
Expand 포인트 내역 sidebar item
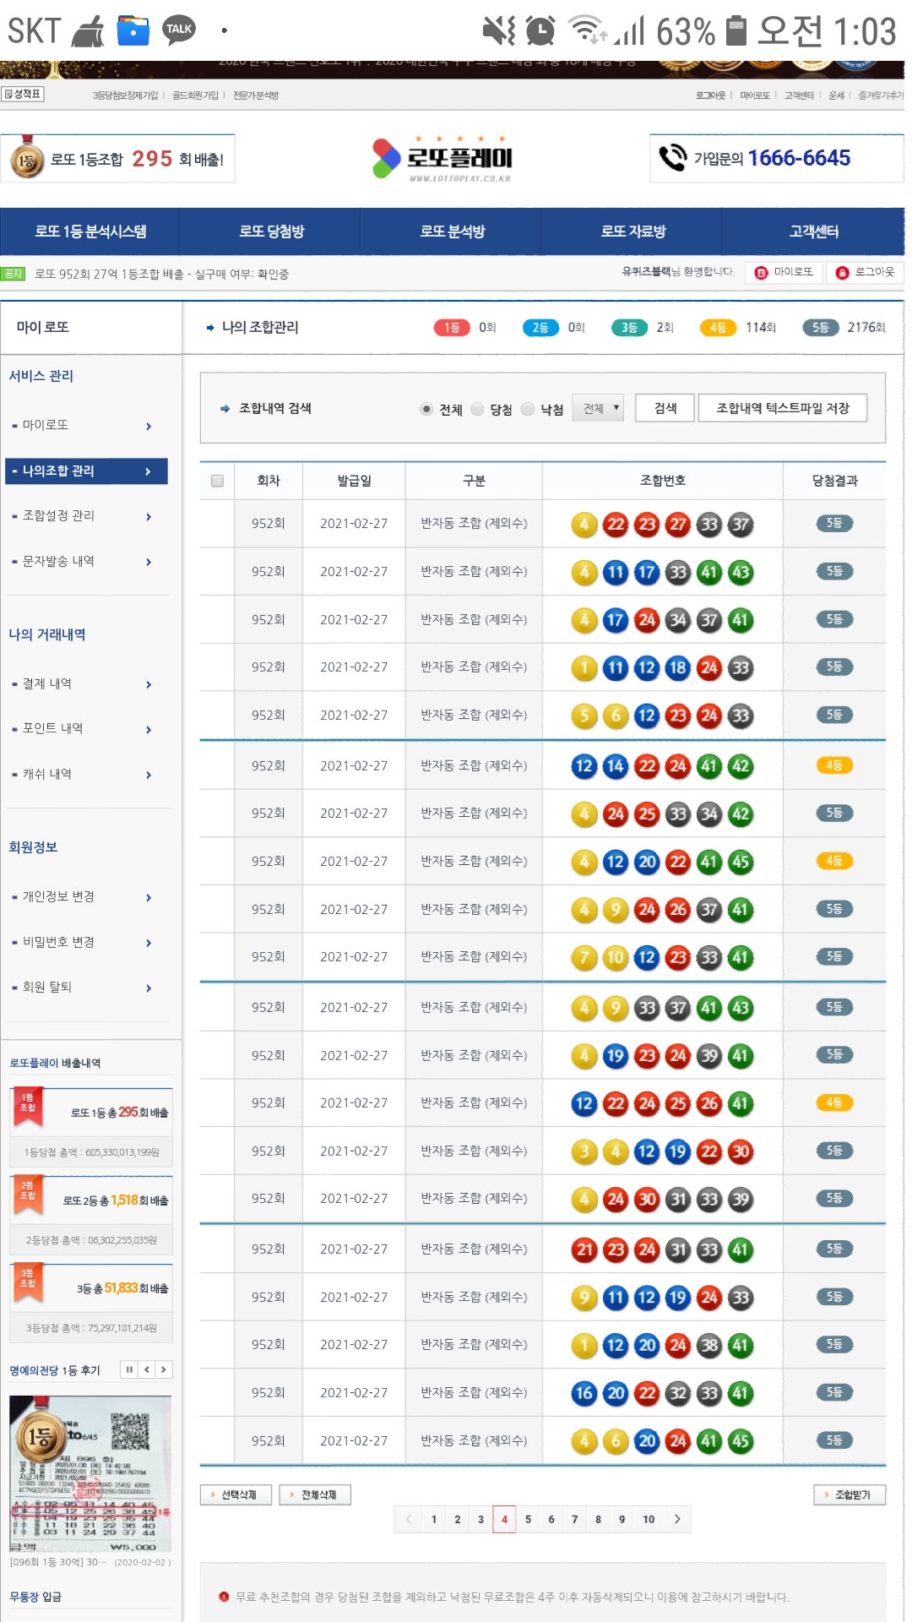[84, 729]
